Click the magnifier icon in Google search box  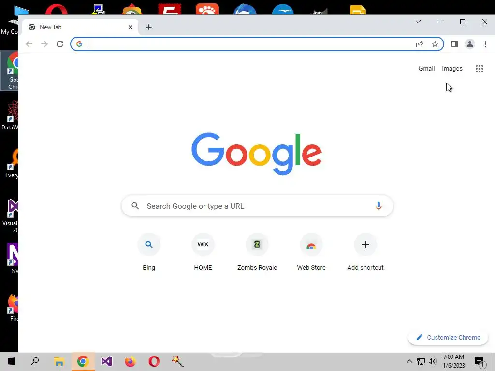point(135,206)
